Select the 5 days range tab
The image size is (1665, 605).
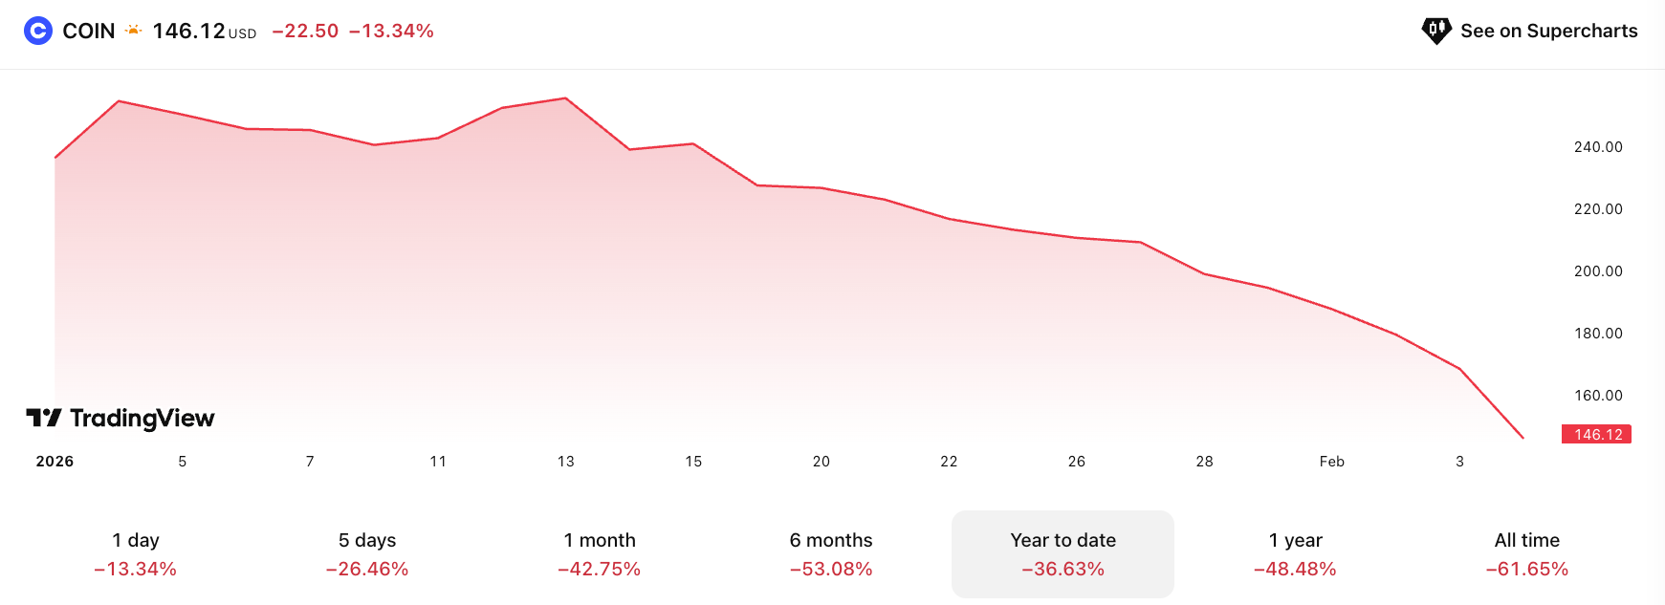click(x=367, y=554)
